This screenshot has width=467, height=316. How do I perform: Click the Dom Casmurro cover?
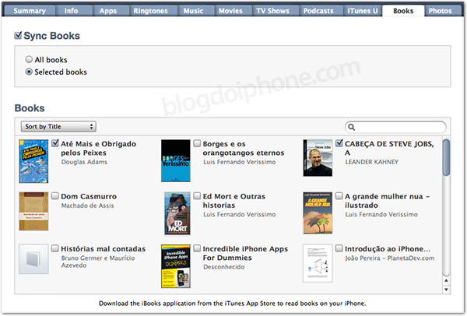tap(33, 212)
